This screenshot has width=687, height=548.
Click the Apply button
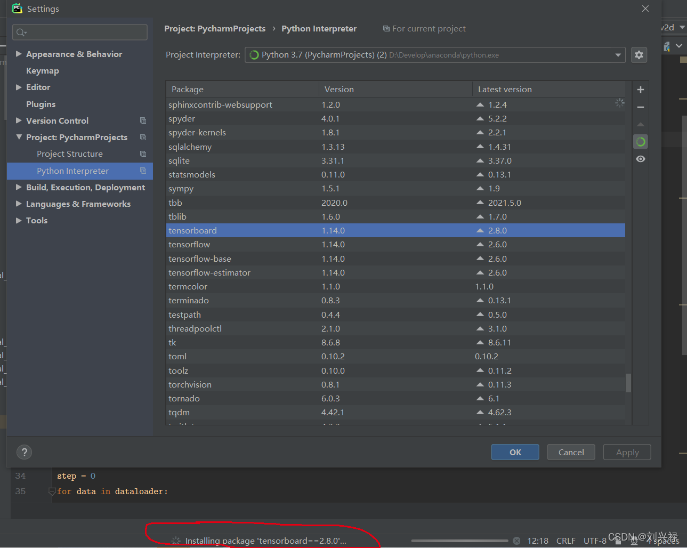coord(627,452)
